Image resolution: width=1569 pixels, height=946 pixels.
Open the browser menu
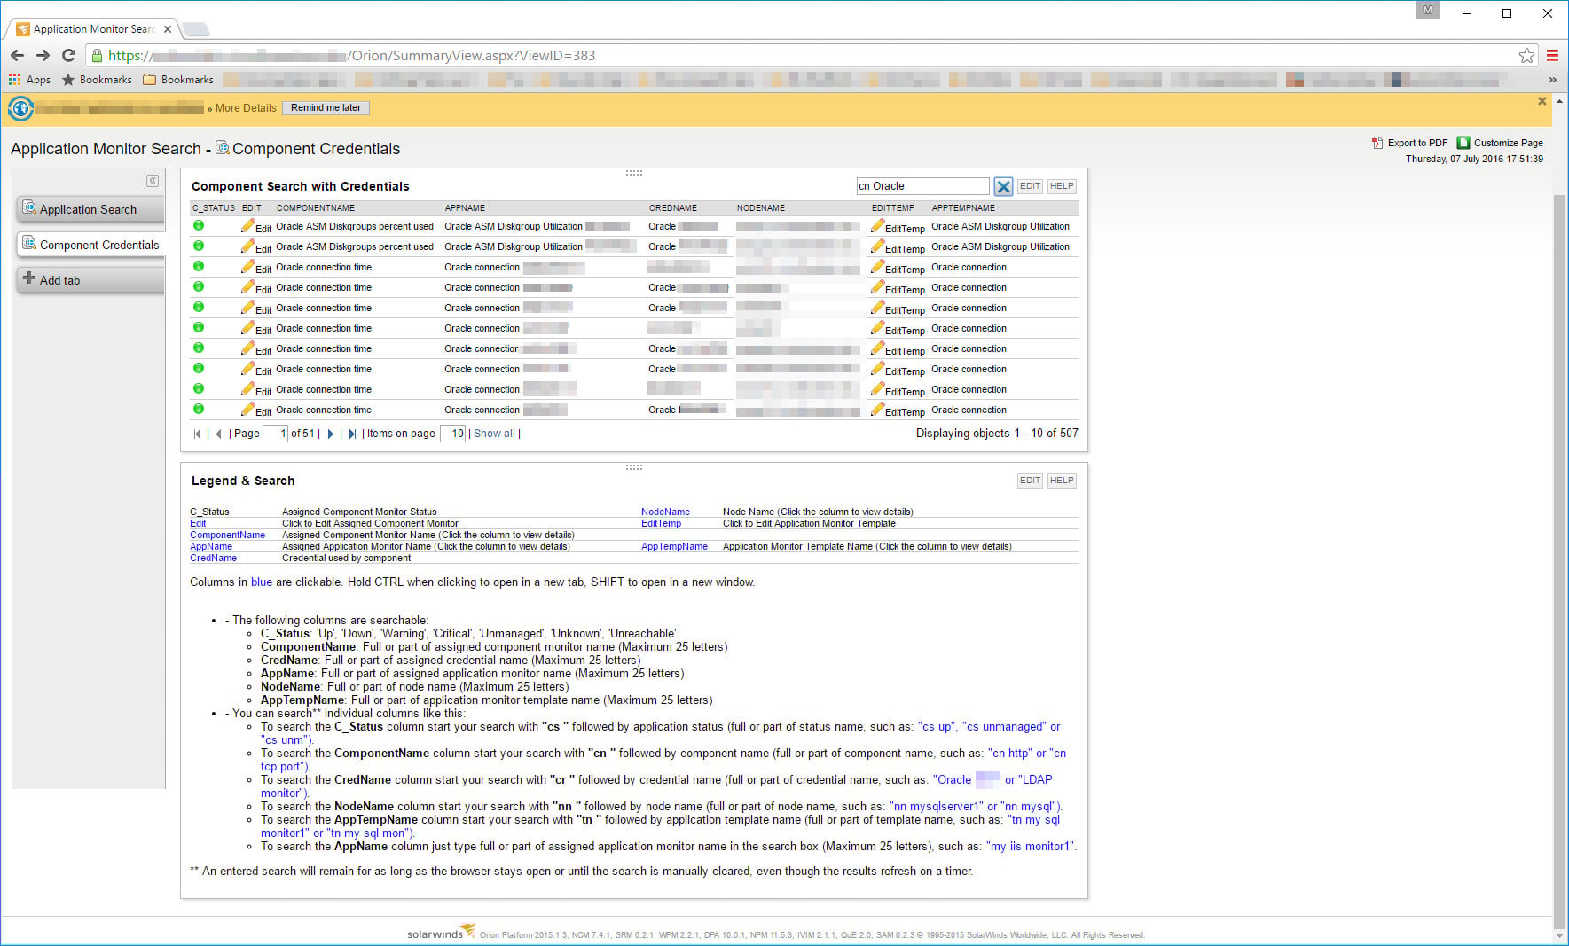tap(1553, 55)
